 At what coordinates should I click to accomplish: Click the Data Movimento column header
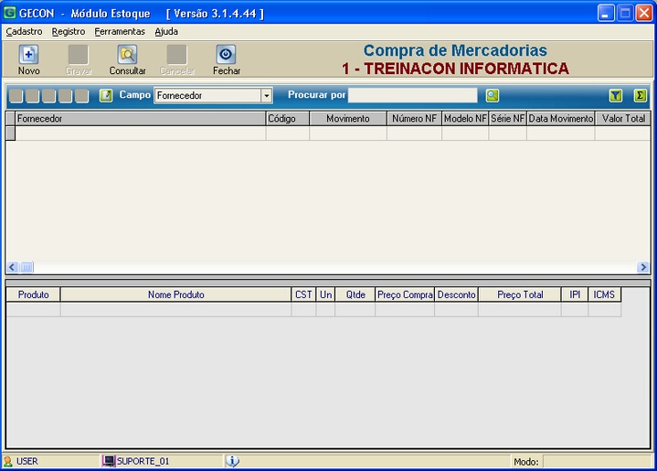tap(561, 119)
